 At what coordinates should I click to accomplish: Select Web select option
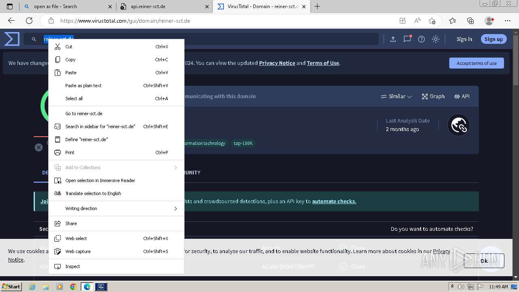click(116, 238)
